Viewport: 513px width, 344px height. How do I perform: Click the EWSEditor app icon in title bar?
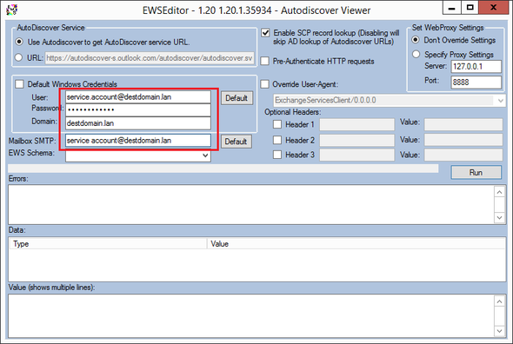12,10
